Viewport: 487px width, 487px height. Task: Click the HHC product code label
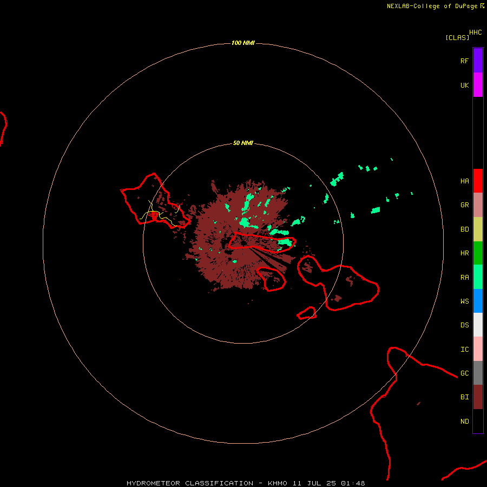pyautogui.click(x=475, y=32)
